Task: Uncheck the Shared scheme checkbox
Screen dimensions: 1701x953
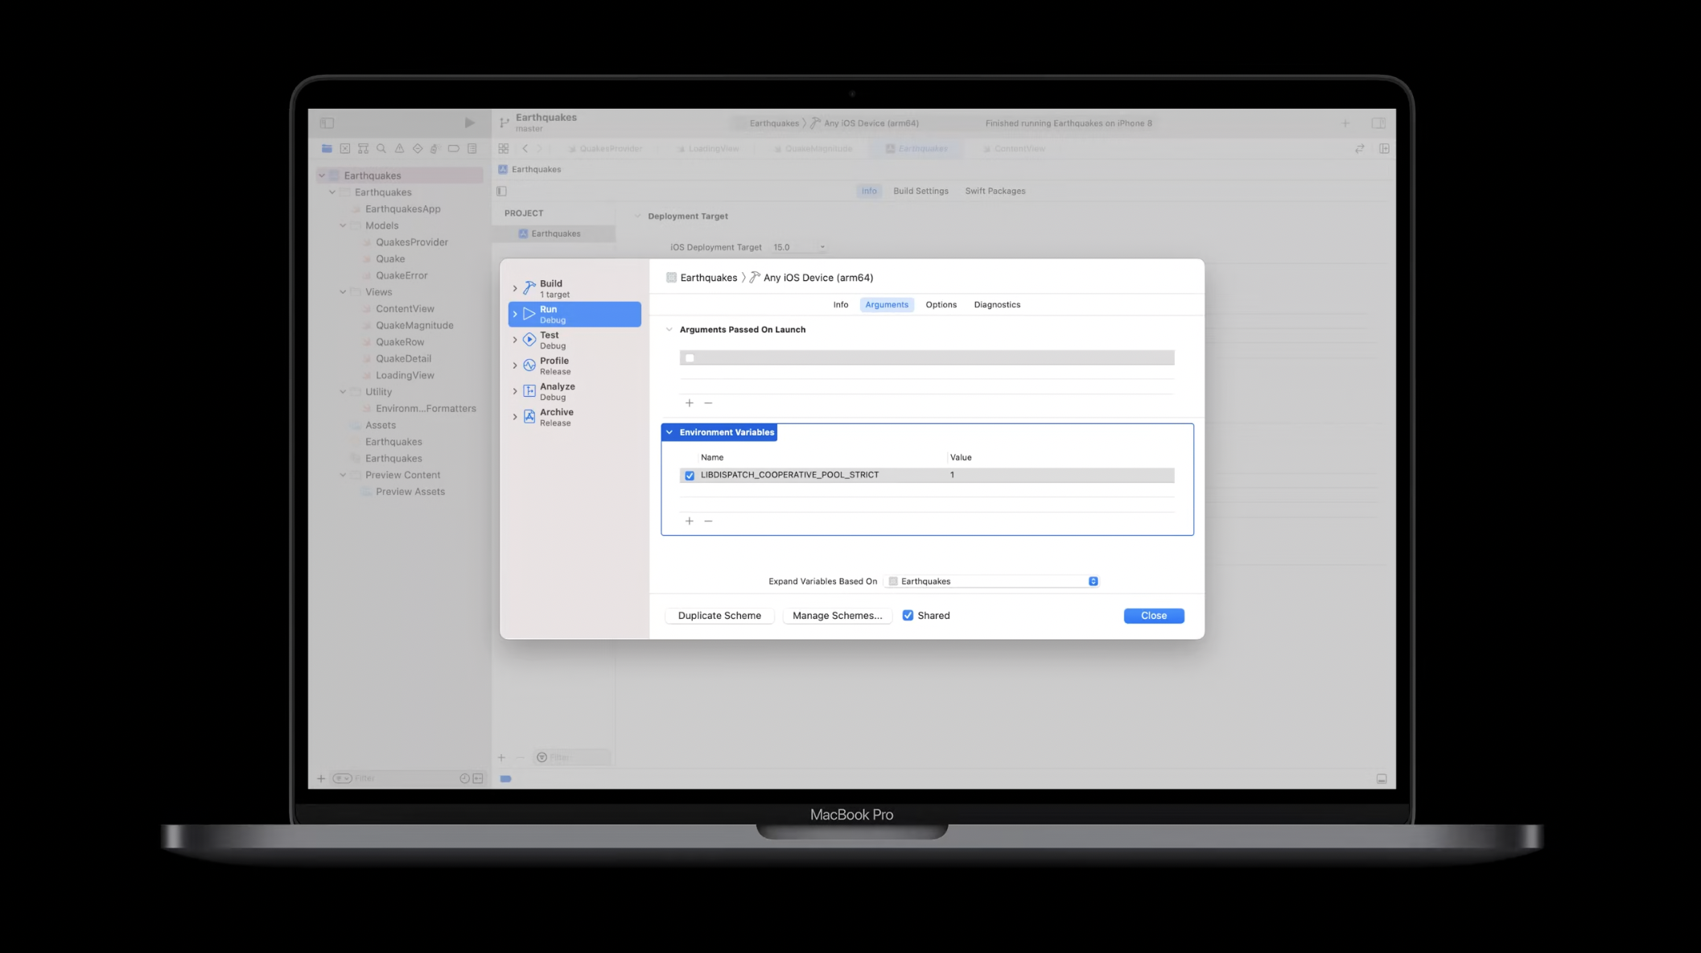Action: point(908,616)
